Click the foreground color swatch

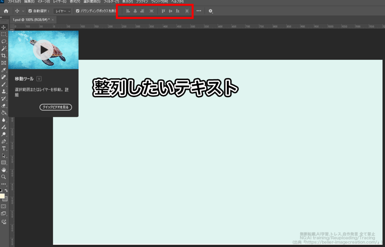tap(2, 196)
